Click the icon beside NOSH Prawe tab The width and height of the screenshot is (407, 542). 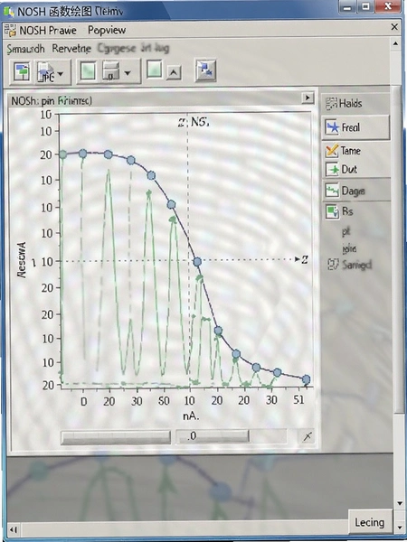click(x=10, y=31)
